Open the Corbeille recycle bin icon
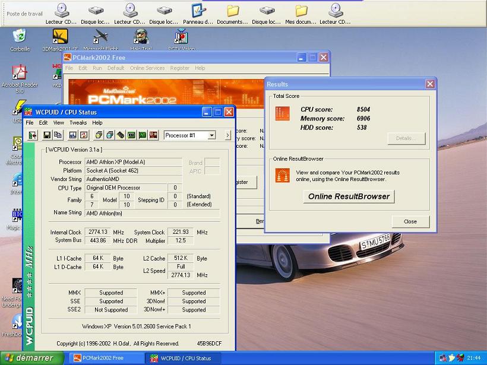Image resolution: width=487 pixels, height=365 pixels. [x=20, y=40]
